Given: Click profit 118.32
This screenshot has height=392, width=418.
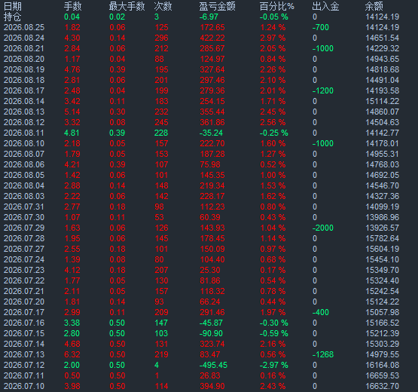Looking at the screenshot, I should 212,291.
